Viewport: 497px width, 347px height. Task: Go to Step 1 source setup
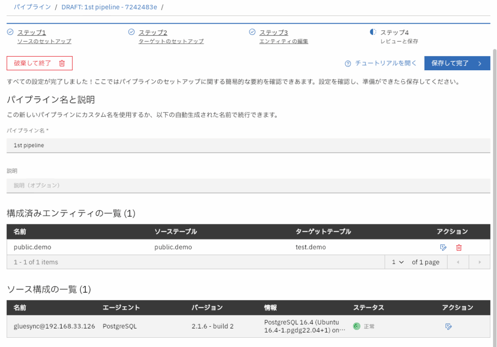(x=32, y=32)
